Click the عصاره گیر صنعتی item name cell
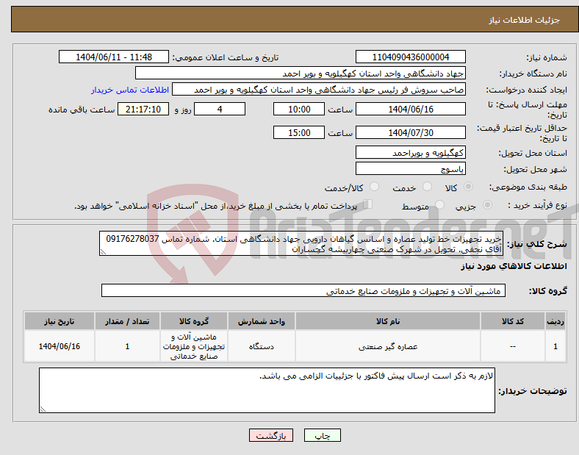The width and height of the screenshot is (579, 455). pyautogui.click(x=388, y=346)
